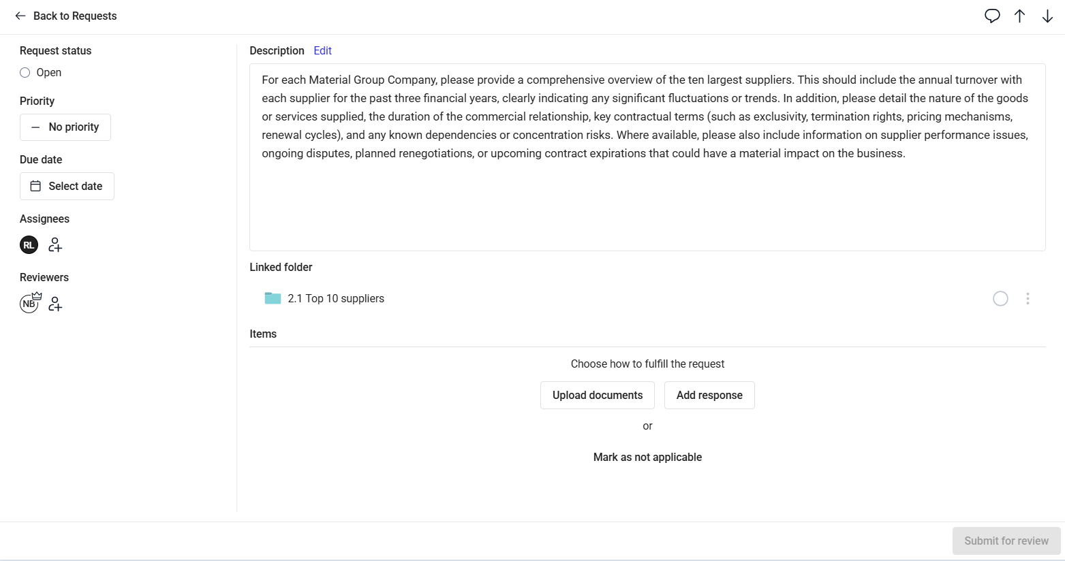Screen dimensions: 1065x561
Task: Click the back arrow icon
Action: pos(20,16)
